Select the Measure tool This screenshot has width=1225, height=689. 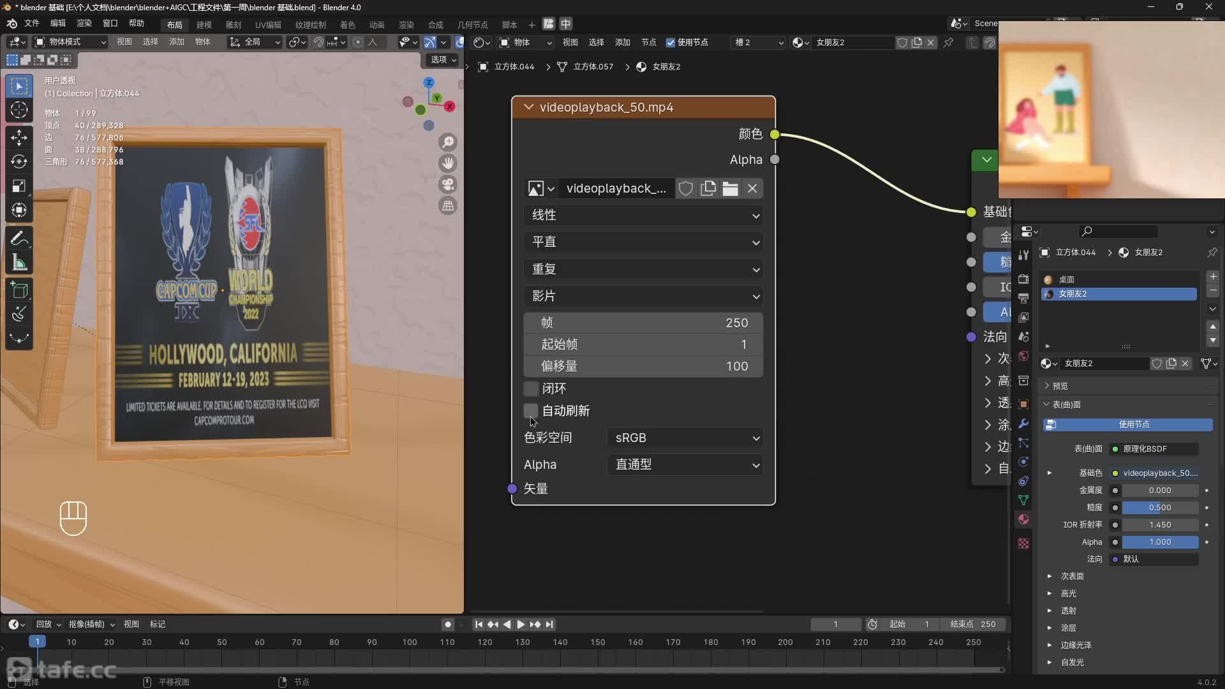(x=19, y=263)
